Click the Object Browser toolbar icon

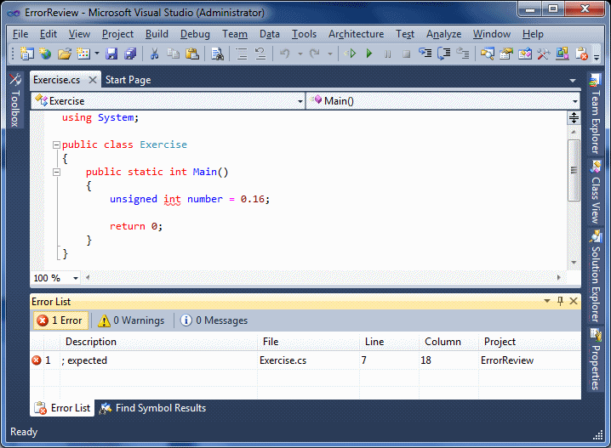(x=562, y=54)
